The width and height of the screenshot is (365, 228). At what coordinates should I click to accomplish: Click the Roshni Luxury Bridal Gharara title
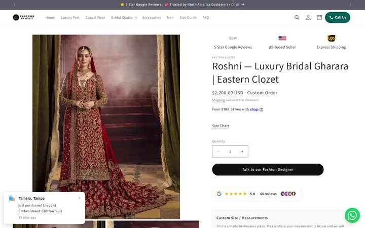pyautogui.click(x=280, y=72)
